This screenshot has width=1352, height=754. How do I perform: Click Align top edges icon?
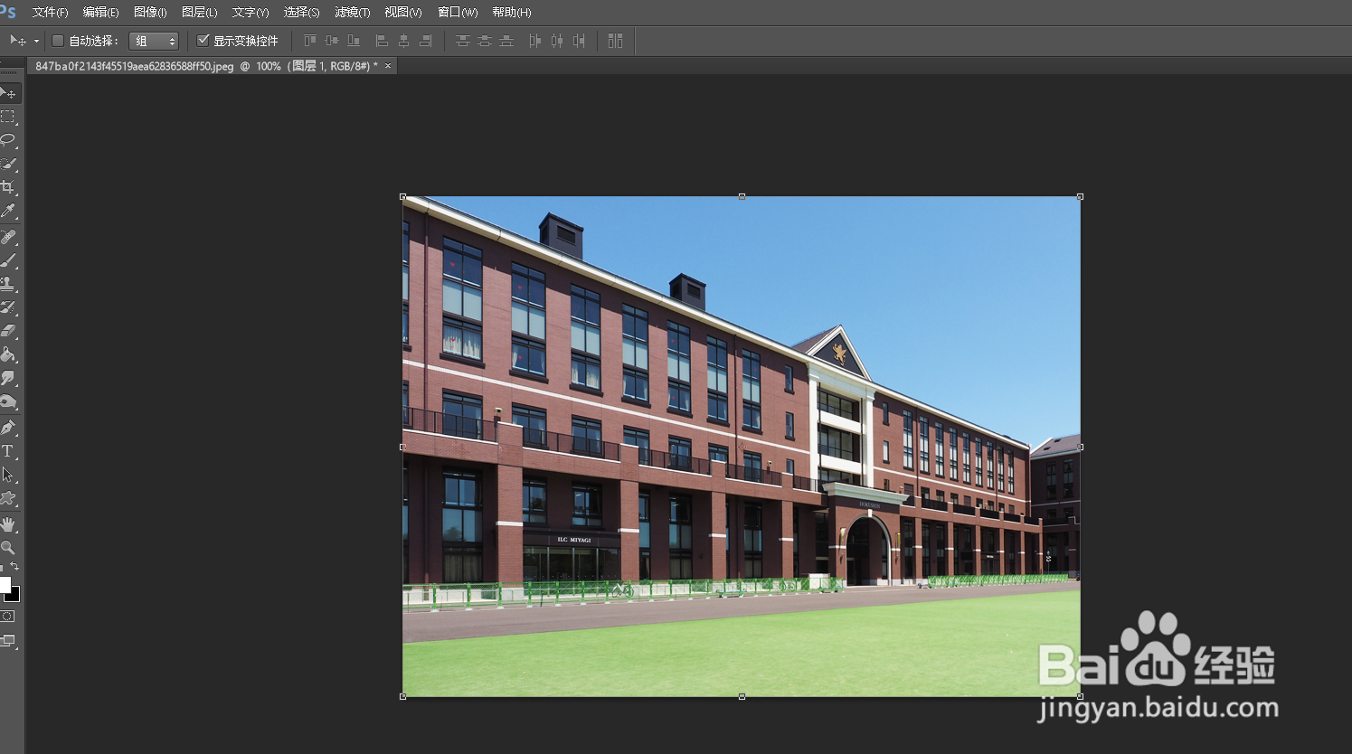click(310, 41)
